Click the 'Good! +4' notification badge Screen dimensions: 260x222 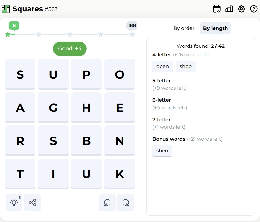click(70, 49)
